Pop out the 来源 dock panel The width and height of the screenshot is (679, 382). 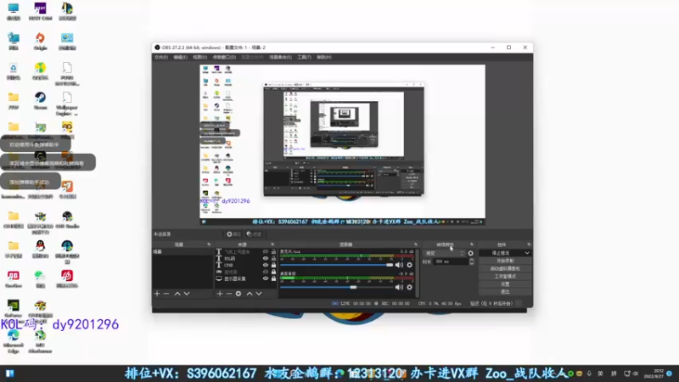pyautogui.click(x=272, y=244)
